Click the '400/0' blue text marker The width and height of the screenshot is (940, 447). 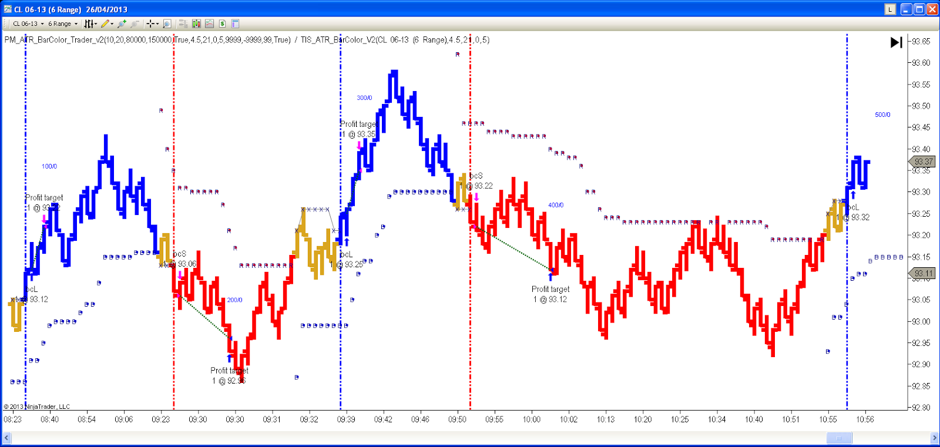coord(556,205)
